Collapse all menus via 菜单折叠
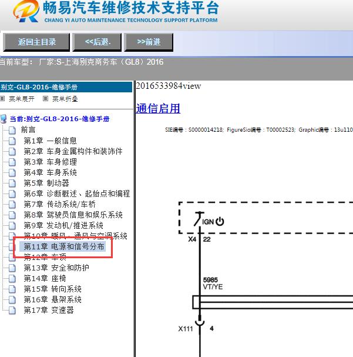 tap(65, 99)
